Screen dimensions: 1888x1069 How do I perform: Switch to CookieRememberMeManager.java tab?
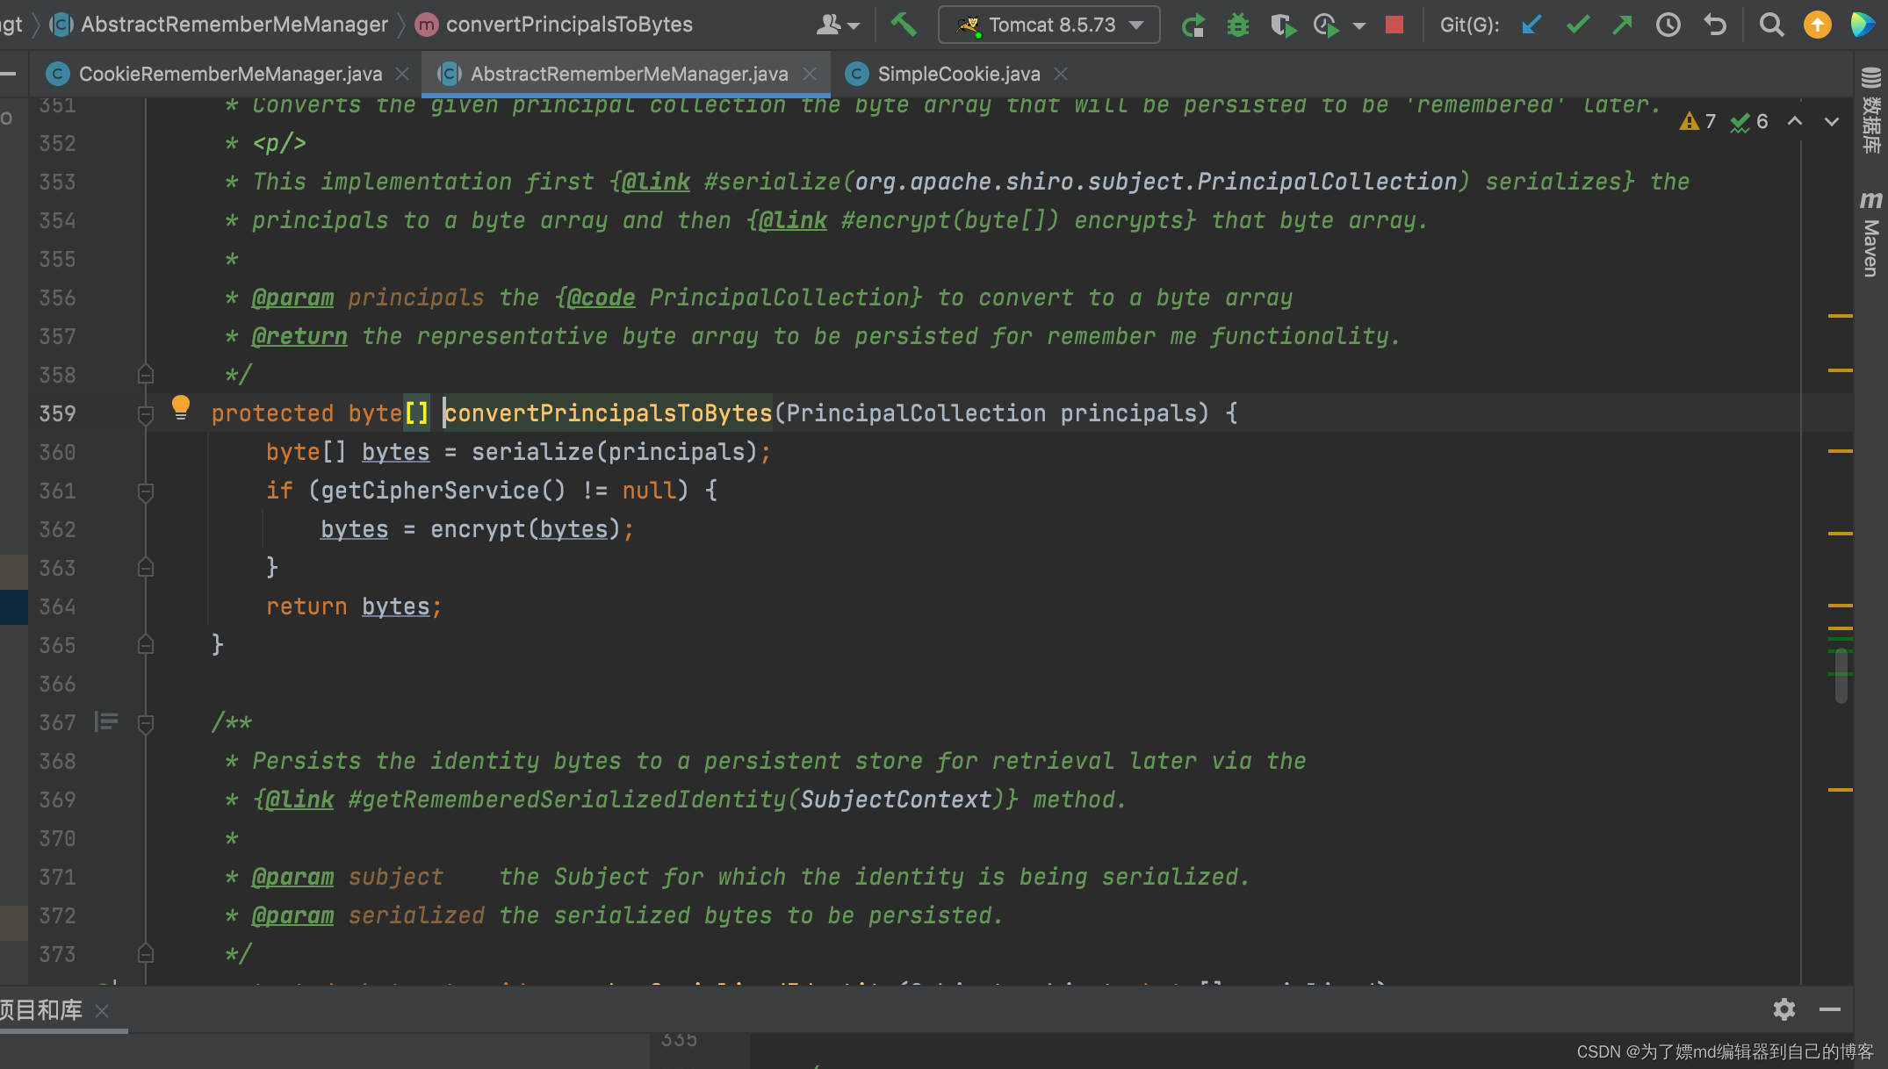230,74
